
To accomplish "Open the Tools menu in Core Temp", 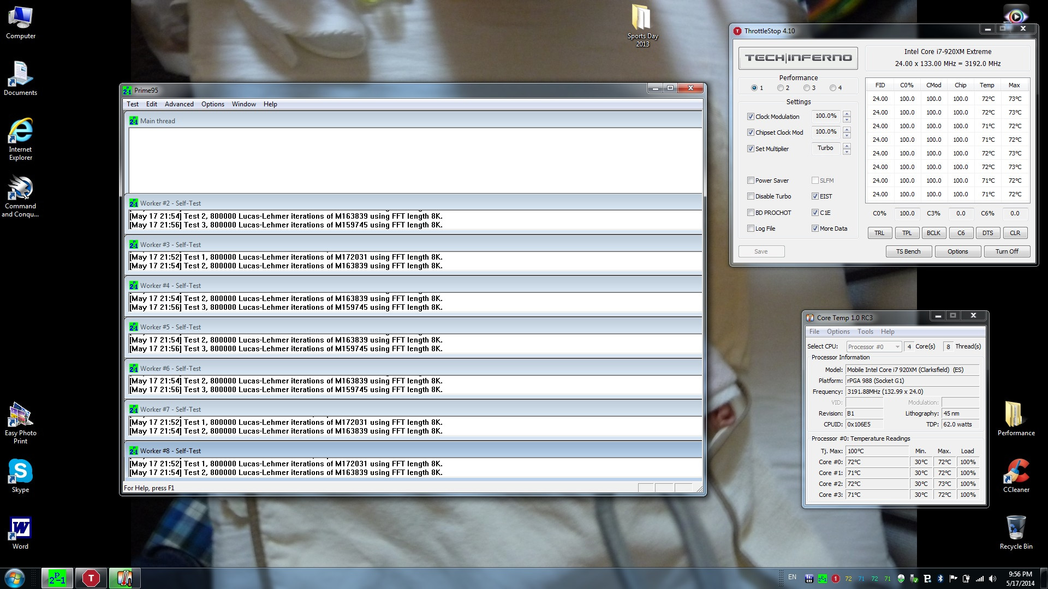I will (865, 332).
